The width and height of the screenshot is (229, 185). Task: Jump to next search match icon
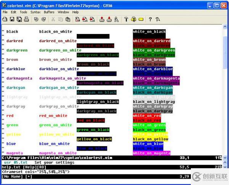[x=85, y=19]
